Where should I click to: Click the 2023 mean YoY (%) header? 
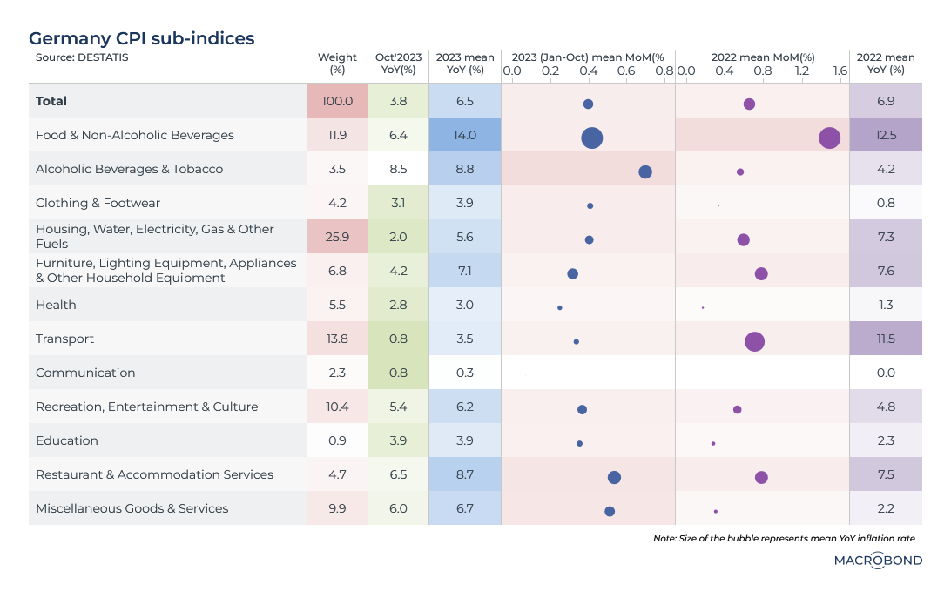tap(465, 64)
